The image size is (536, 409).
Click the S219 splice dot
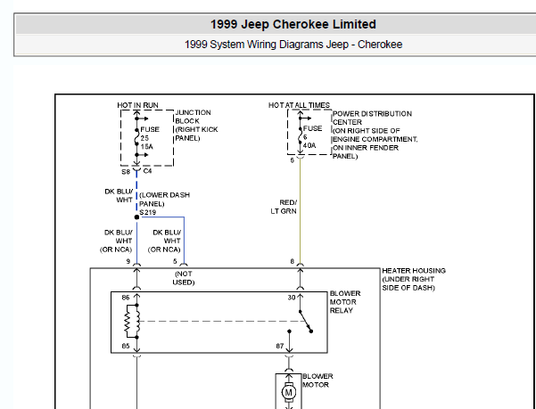point(136,217)
